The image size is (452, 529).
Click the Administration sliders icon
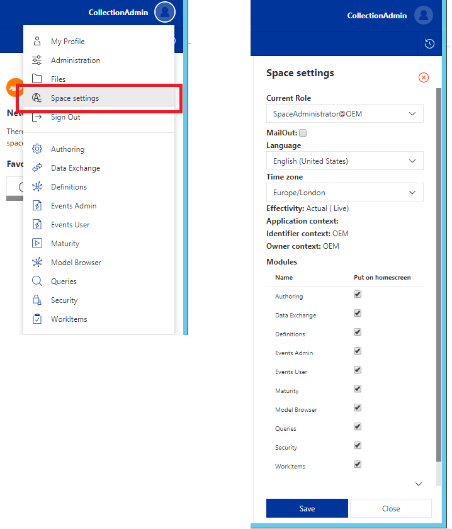(37, 60)
